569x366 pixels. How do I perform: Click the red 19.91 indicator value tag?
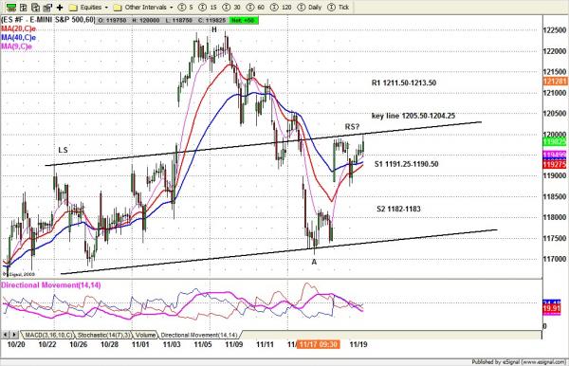pos(552,309)
